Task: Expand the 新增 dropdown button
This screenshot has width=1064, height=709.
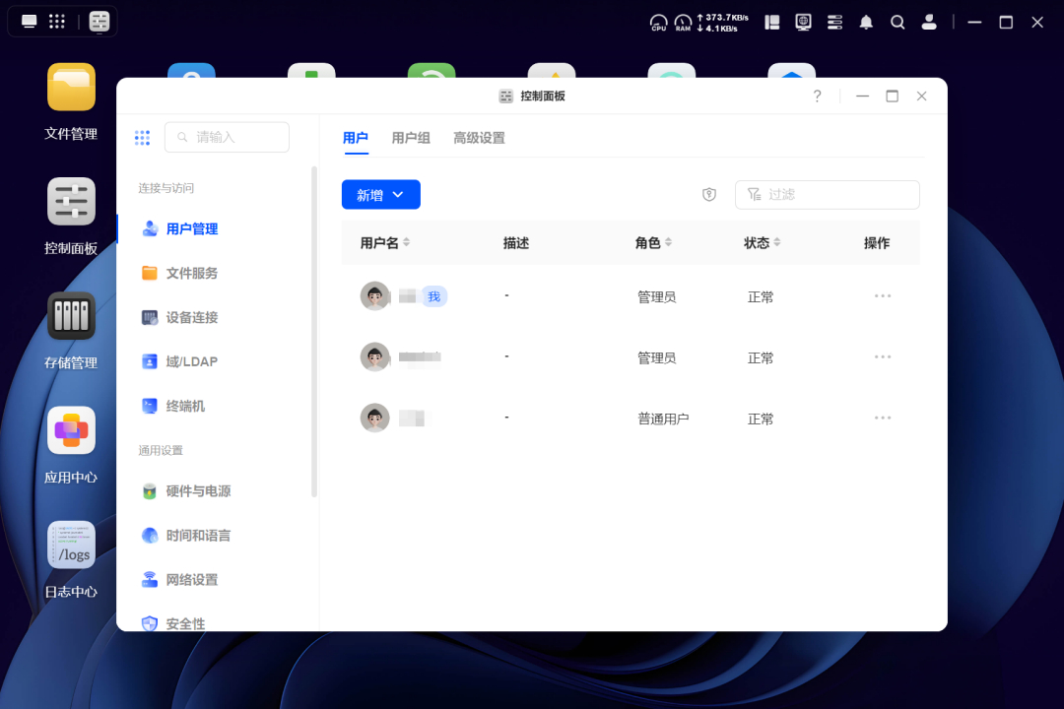Action: click(380, 195)
